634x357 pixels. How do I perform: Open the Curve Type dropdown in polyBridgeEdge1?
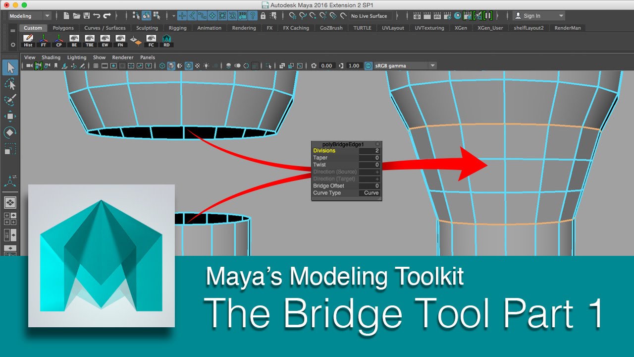370,193
